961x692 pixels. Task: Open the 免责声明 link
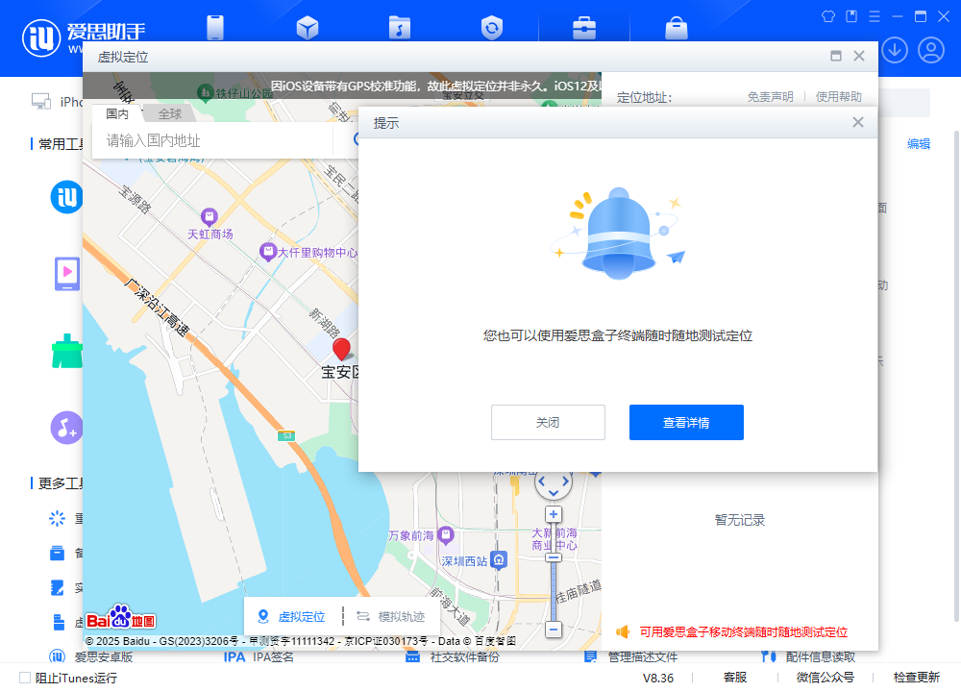tap(771, 96)
